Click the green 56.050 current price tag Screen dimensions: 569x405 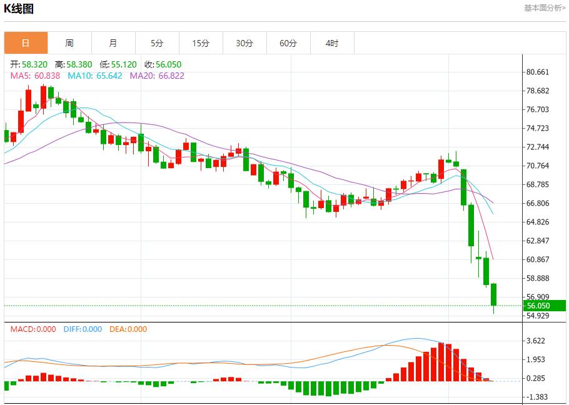click(538, 306)
